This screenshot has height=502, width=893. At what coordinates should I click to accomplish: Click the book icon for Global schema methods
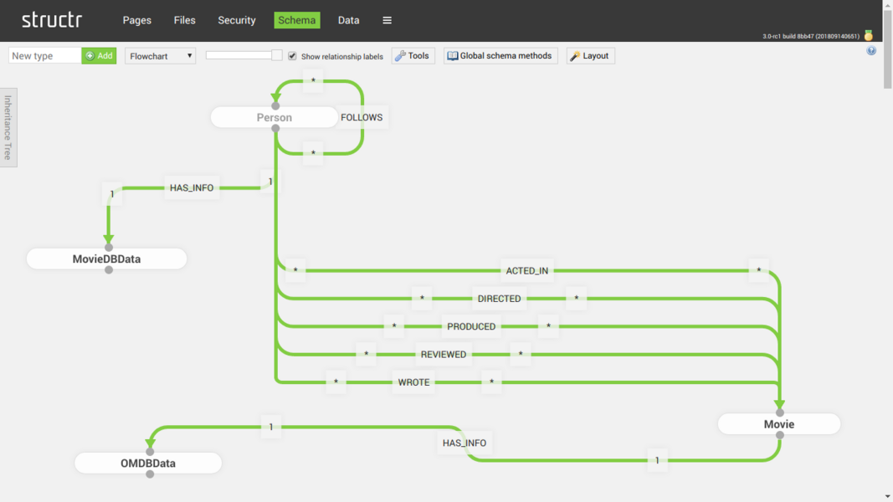[x=453, y=56]
